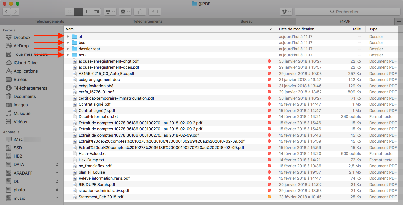Select the dossier test folder icon
Image resolution: width=403 pixels, height=205 pixels.
point(75,49)
